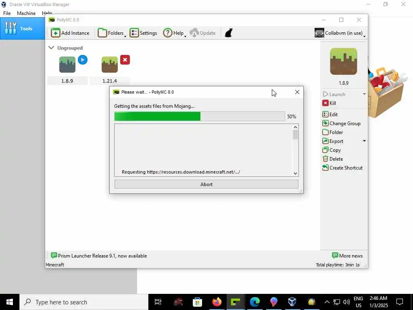Viewport: 413px width, 310px height.
Task: Open PolyMC Settings
Action: [x=143, y=33]
